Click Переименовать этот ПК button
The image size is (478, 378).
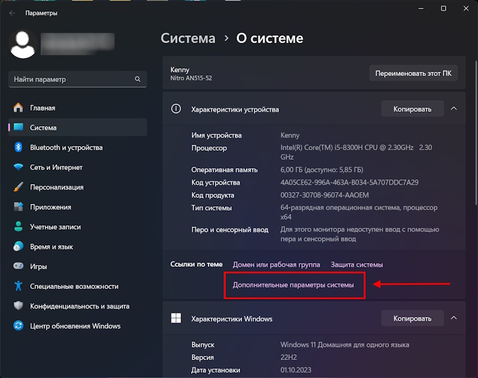pos(413,73)
